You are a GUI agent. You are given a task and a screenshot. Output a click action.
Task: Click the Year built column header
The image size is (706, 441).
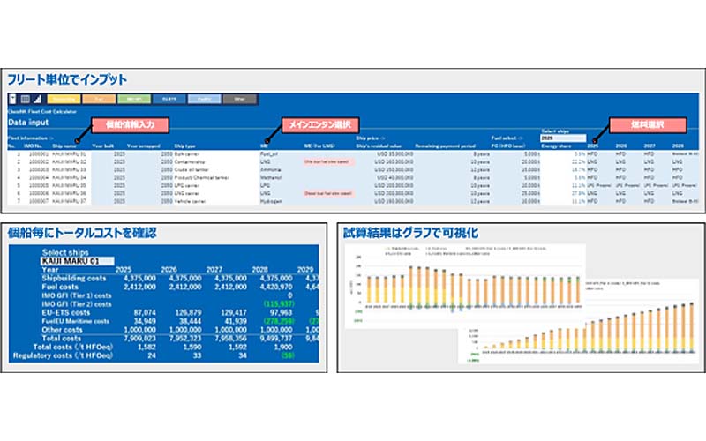coord(103,146)
